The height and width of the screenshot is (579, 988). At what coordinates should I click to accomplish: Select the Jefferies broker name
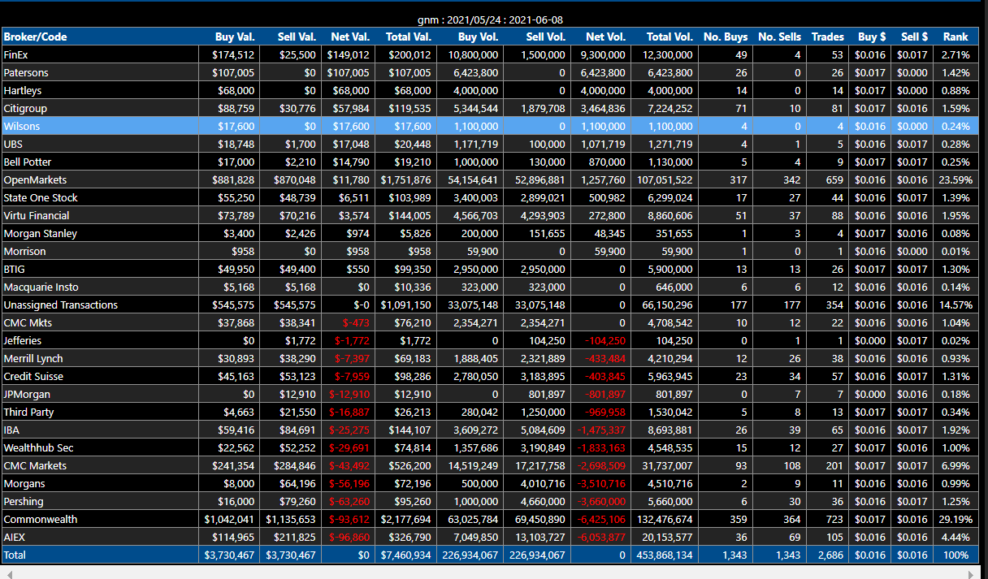click(23, 340)
